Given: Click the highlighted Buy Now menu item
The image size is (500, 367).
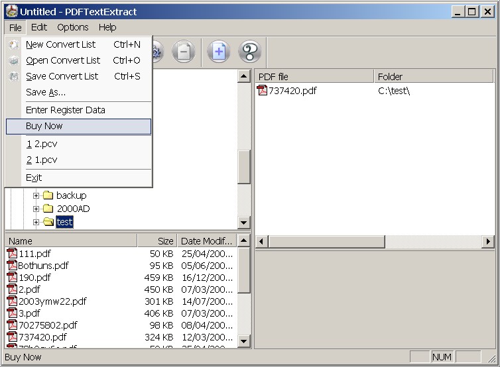Looking at the screenshot, I should point(78,126).
